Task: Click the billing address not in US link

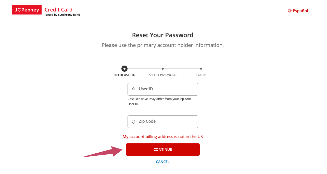Action: [163, 136]
